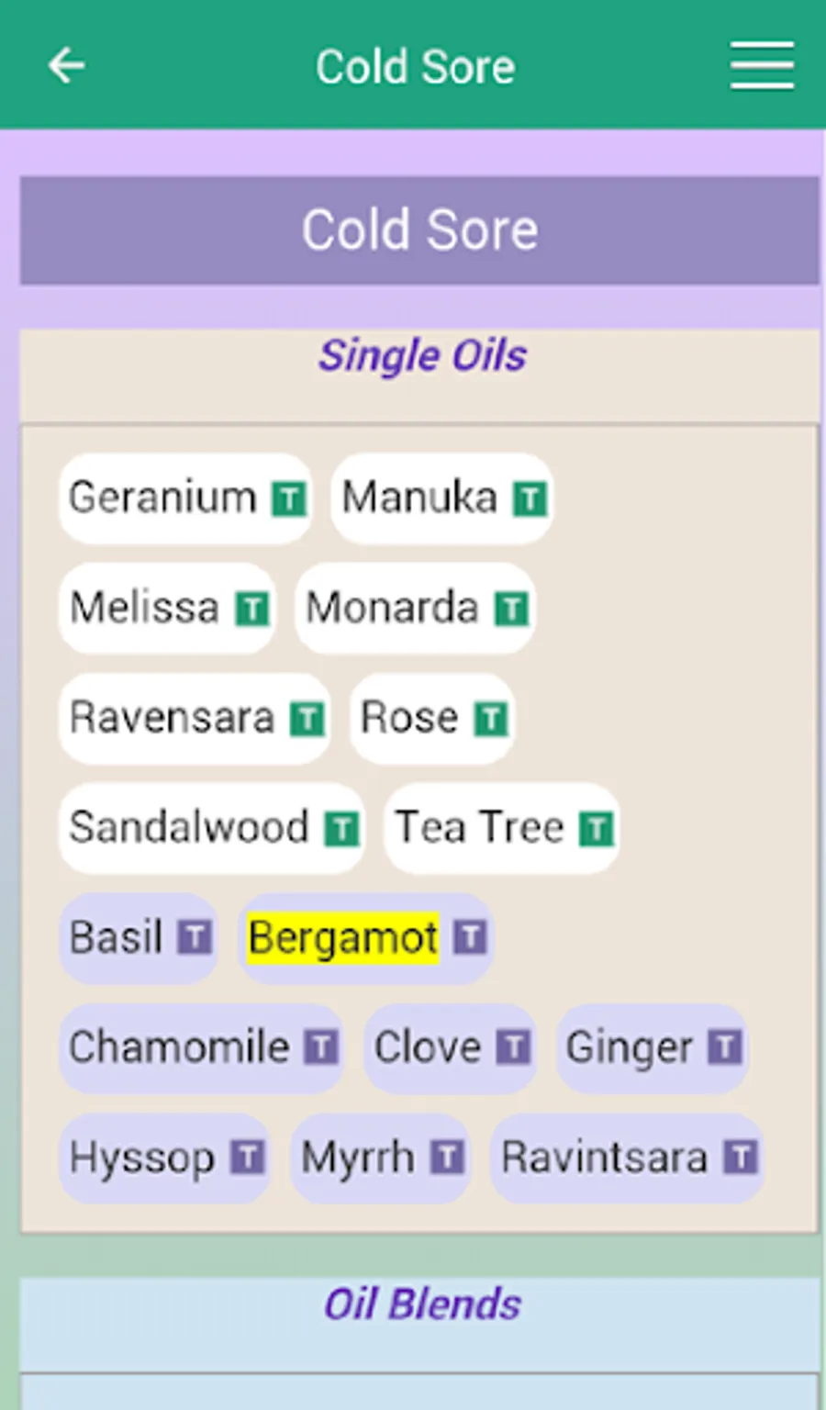Select the Sandalwood oil chip
The width and height of the screenshot is (826, 1410).
[189, 828]
